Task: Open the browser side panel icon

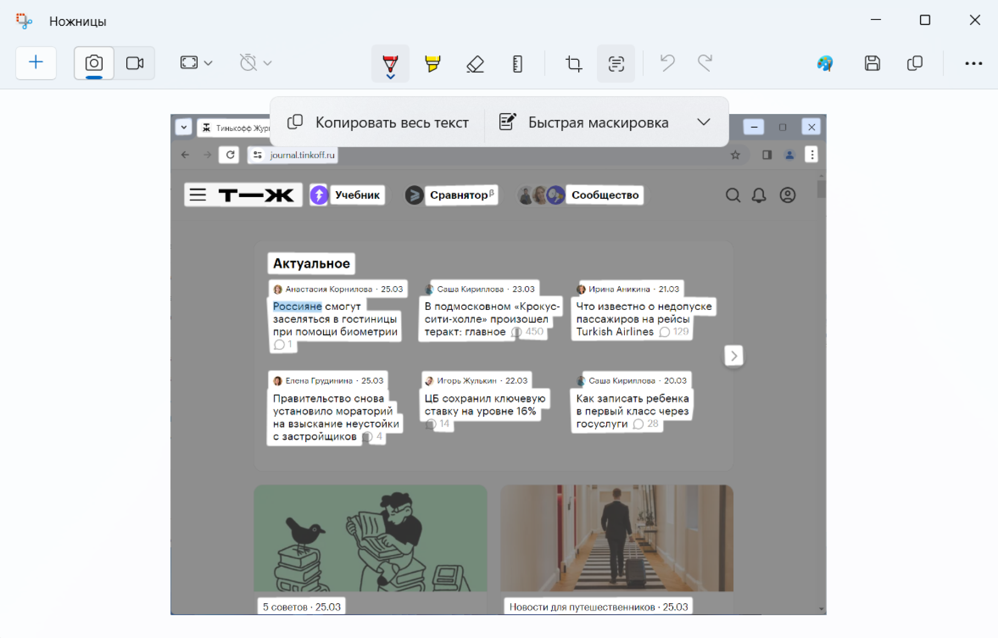Action: pyautogui.click(x=767, y=155)
